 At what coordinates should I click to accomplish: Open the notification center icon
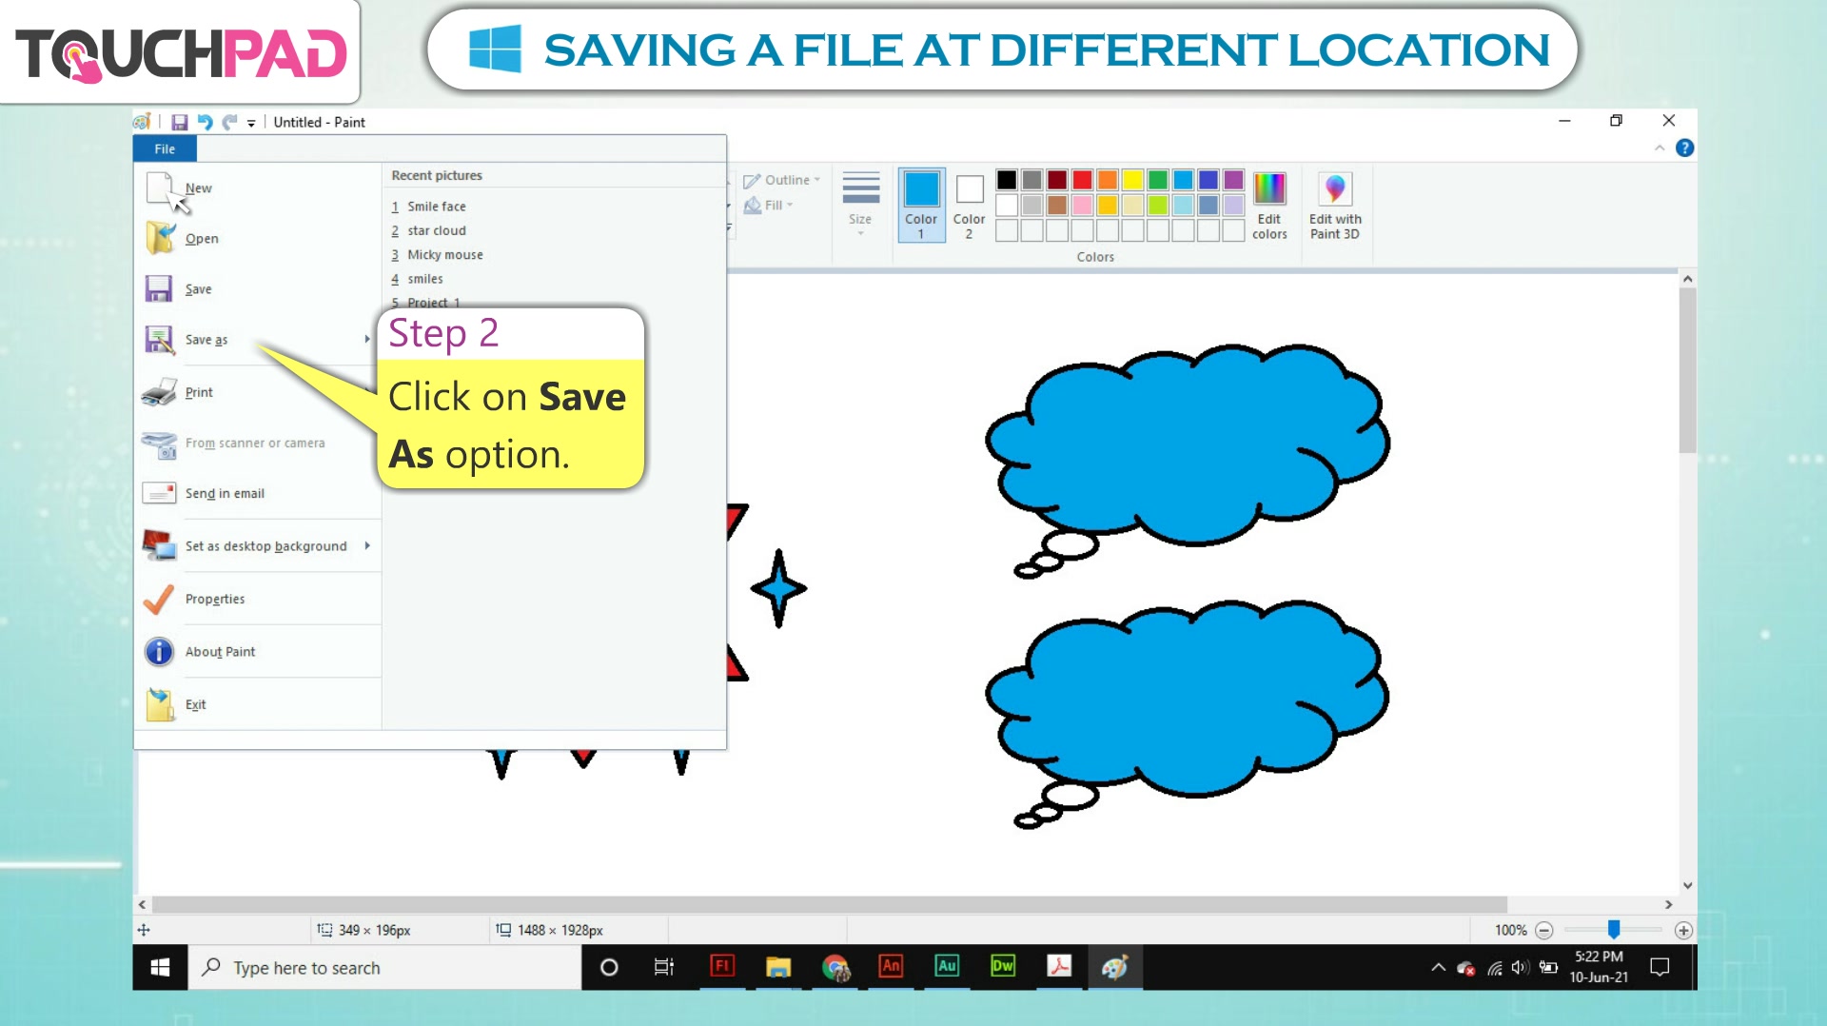(1660, 968)
